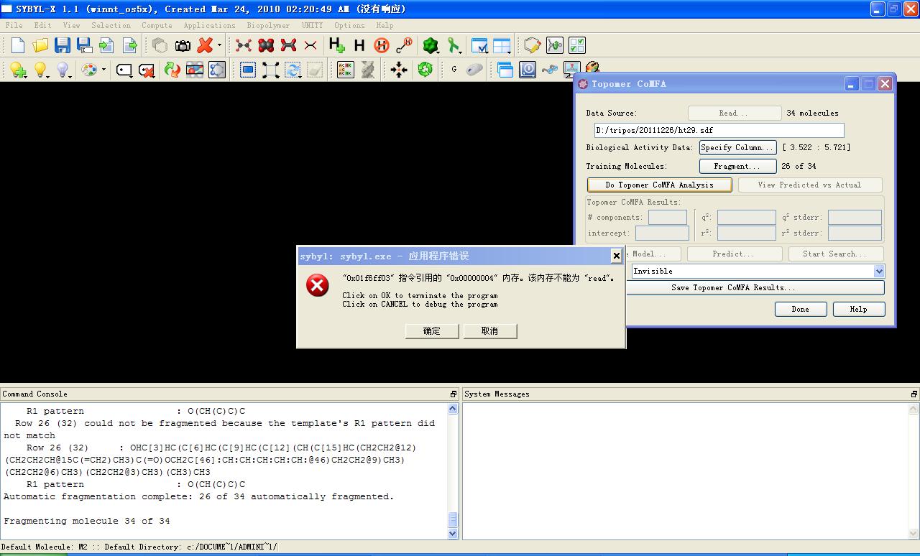The width and height of the screenshot is (920, 556).
Task: Expand the color palette dropdown arrow
Action: 103,70
